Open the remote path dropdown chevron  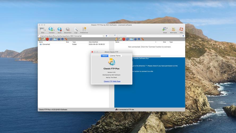click(x=180, y=36)
